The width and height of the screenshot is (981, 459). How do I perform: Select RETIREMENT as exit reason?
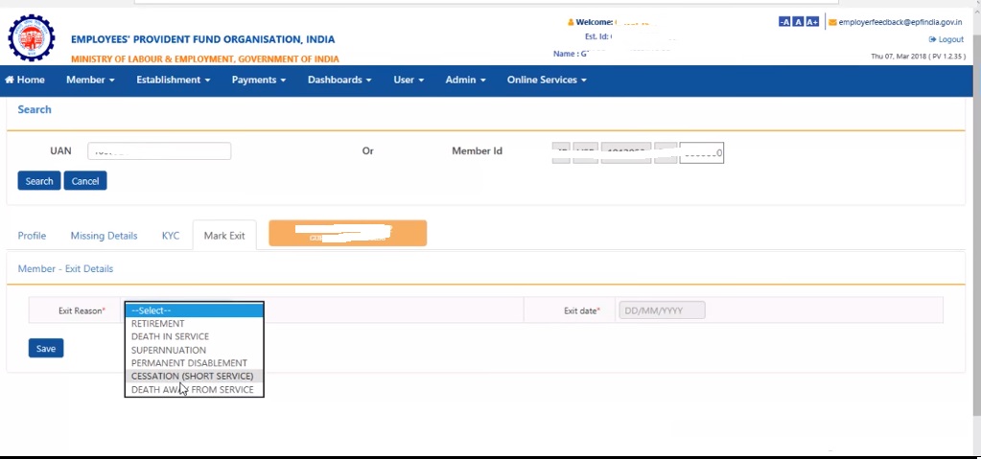tap(194, 323)
